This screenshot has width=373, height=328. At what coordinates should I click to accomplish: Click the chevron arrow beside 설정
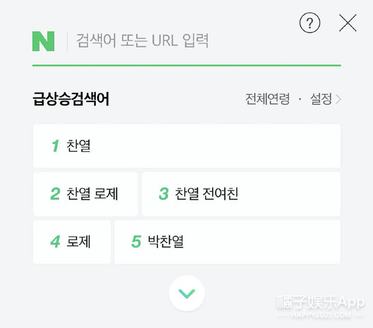(338, 100)
